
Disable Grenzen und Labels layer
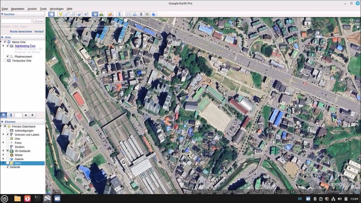pyautogui.click(x=8, y=134)
